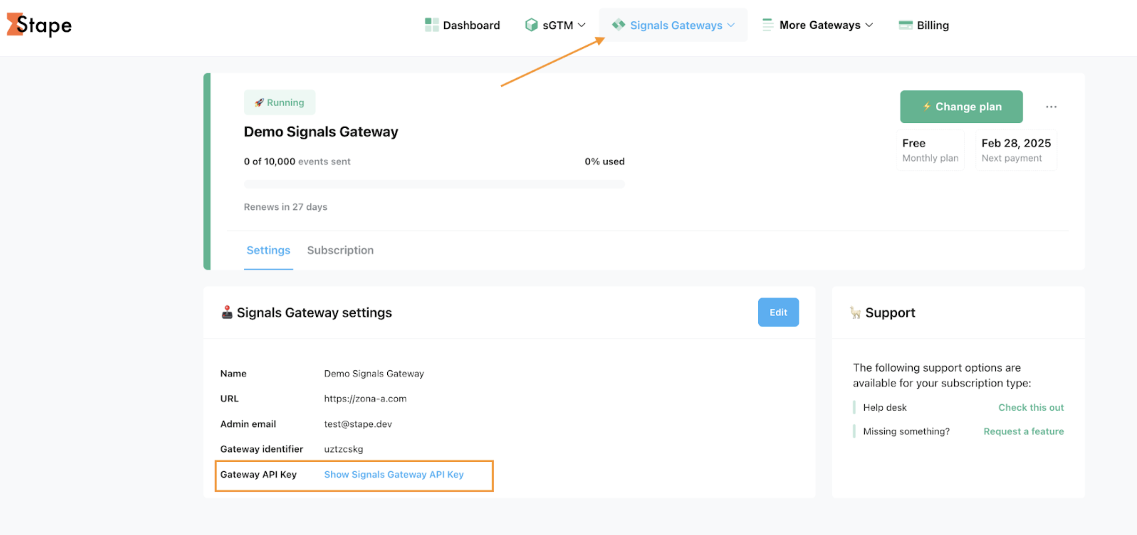Screen dimensions: 1137x535
Task: Expand the sGTM dropdown menu
Action: coord(583,25)
